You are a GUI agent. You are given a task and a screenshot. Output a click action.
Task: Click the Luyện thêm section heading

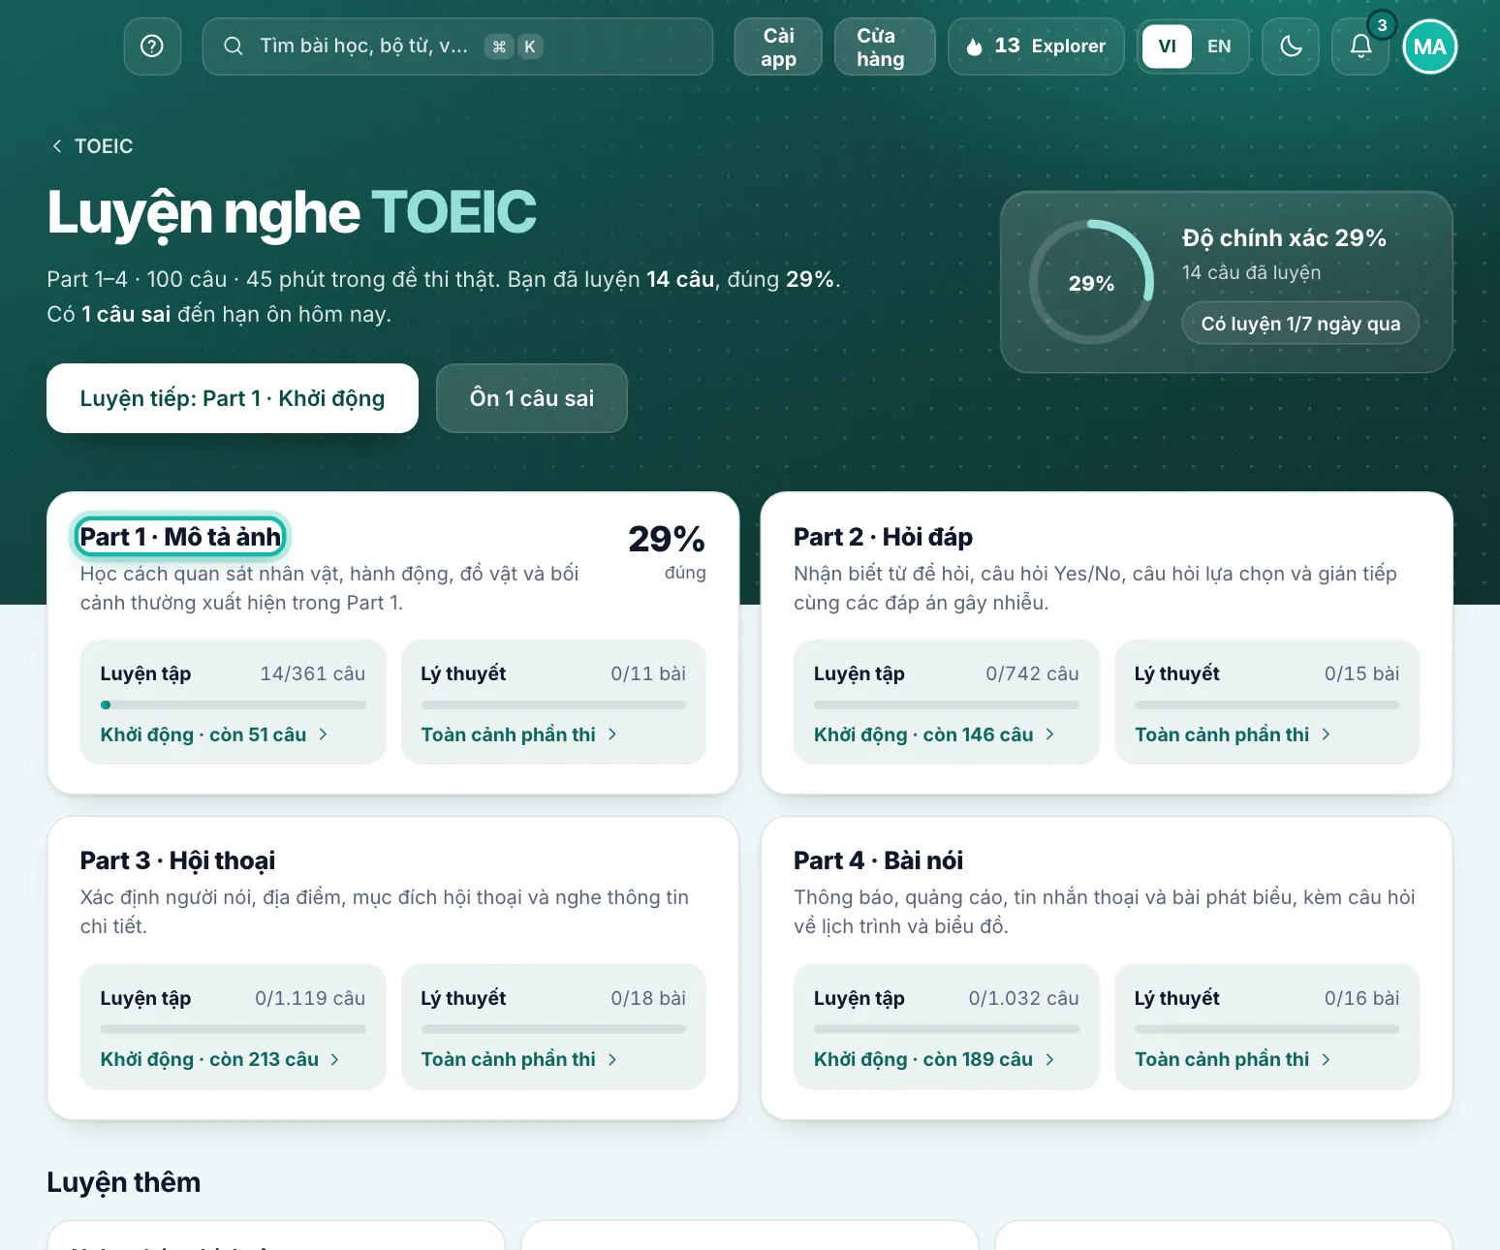pos(124,1182)
